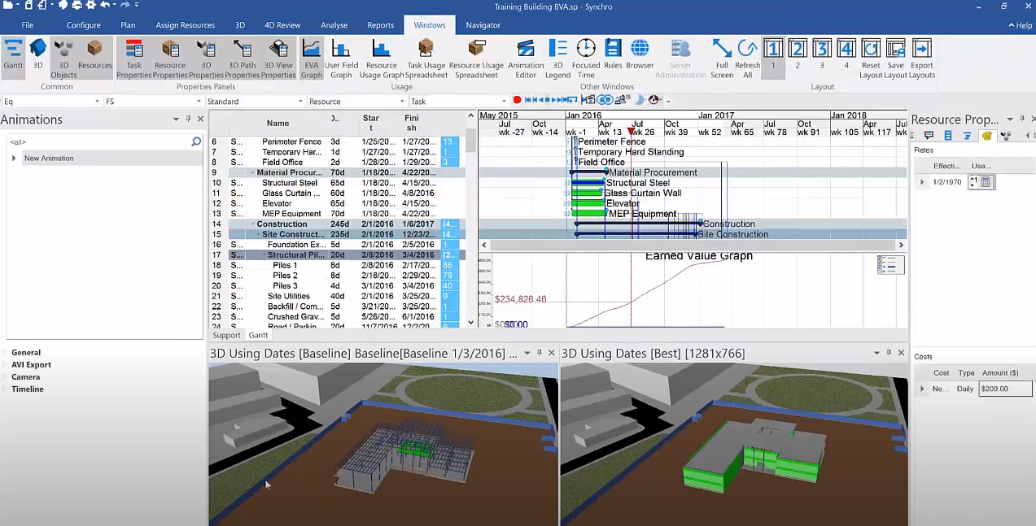Open the Resource Usage Spreadsheet
Viewport: 1036px width, 526px height.
[x=476, y=59]
